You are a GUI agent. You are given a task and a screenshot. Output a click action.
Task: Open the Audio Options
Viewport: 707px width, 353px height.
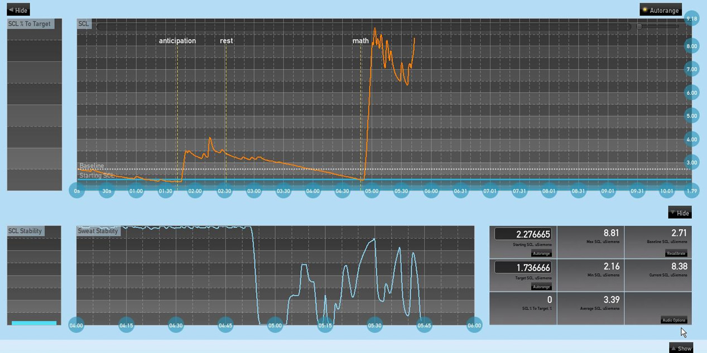[674, 320]
